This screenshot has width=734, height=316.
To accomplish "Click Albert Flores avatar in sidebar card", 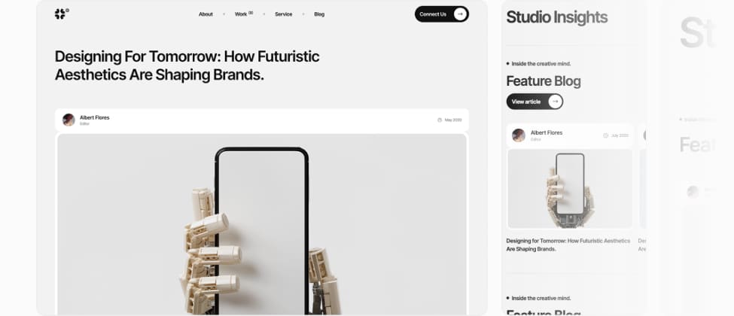I will pos(519,135).
